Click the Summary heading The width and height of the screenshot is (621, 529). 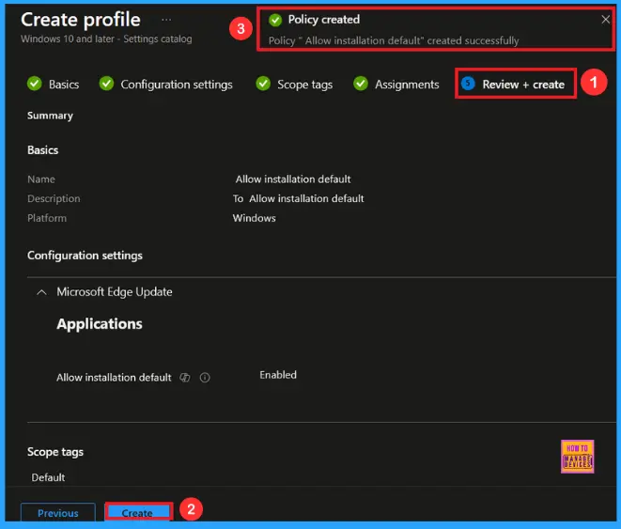[x=51, y=116]
